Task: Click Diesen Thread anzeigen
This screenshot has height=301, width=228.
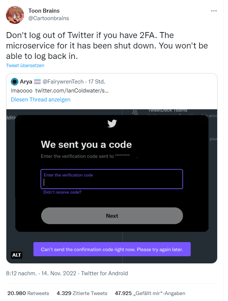Action: 40,100
